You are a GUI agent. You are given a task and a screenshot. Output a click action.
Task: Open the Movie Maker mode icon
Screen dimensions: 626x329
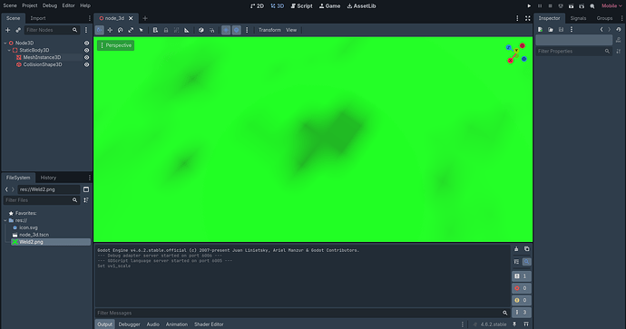click(x=592, y=6)
